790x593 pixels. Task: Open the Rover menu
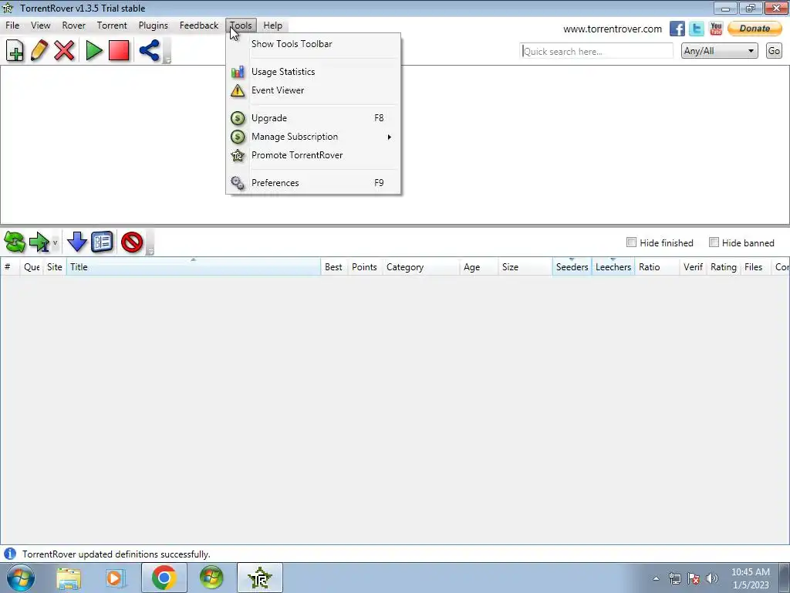coord(73,25)
